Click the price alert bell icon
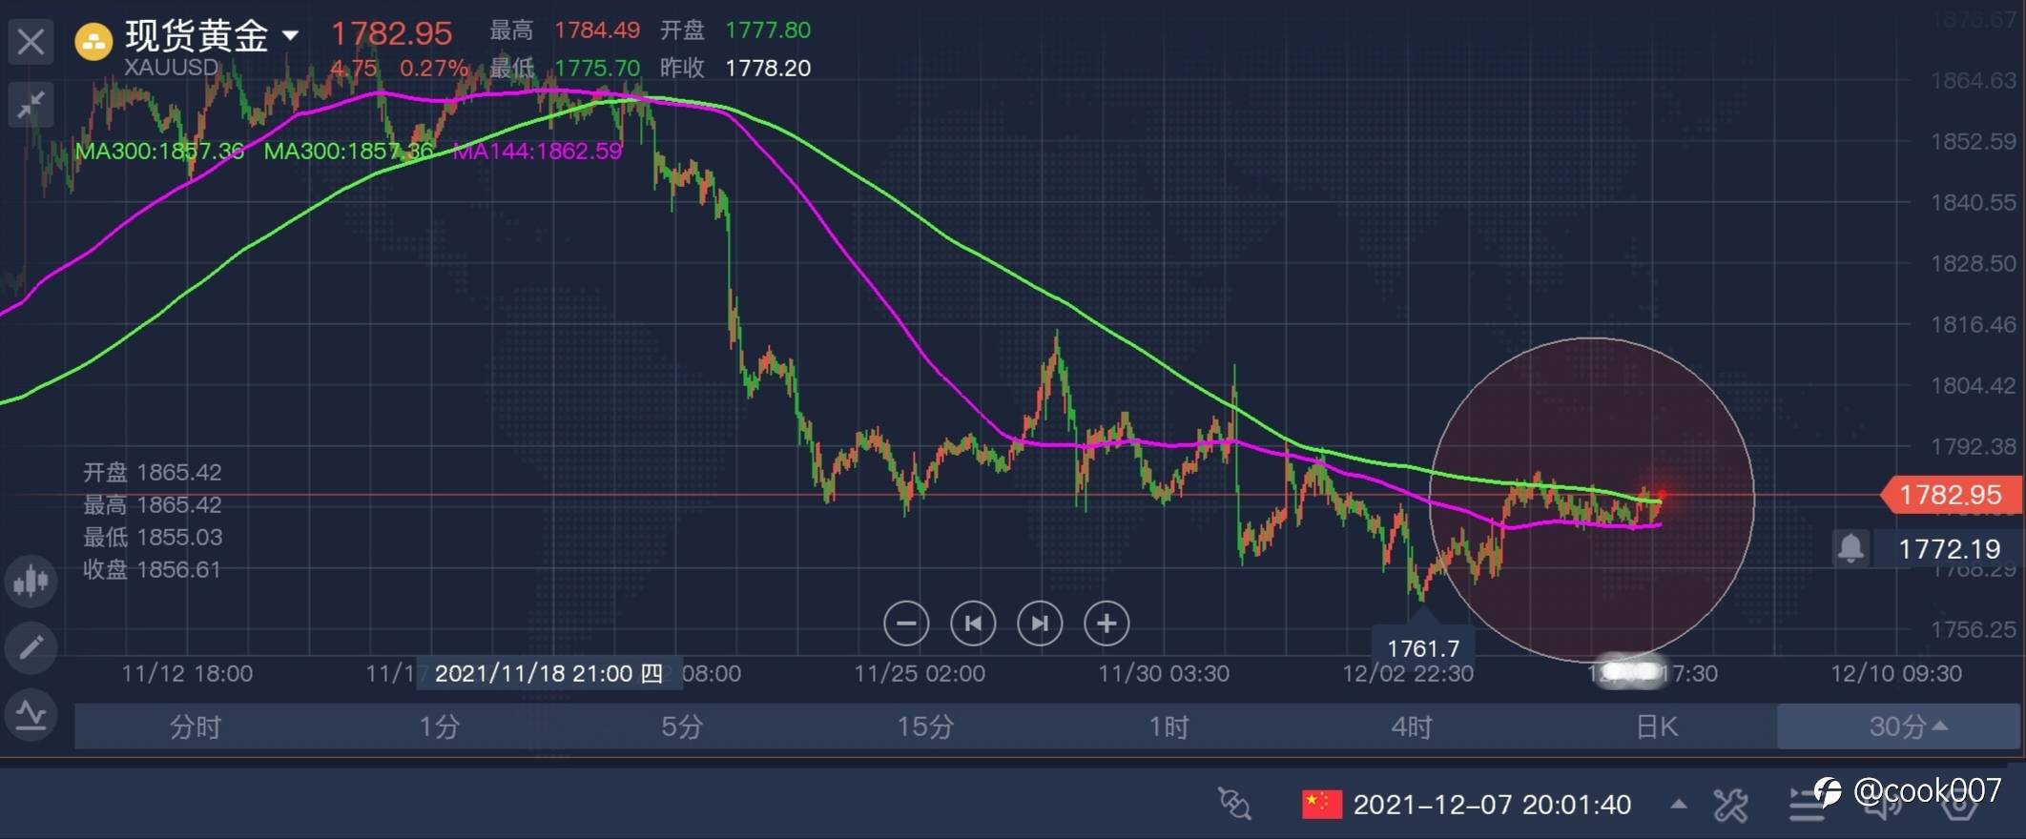The height and width of the screenshot is (839, 2026). [1850, 548]
